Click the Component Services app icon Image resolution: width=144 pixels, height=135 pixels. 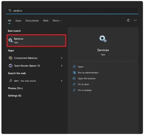[x=10, y=58]
